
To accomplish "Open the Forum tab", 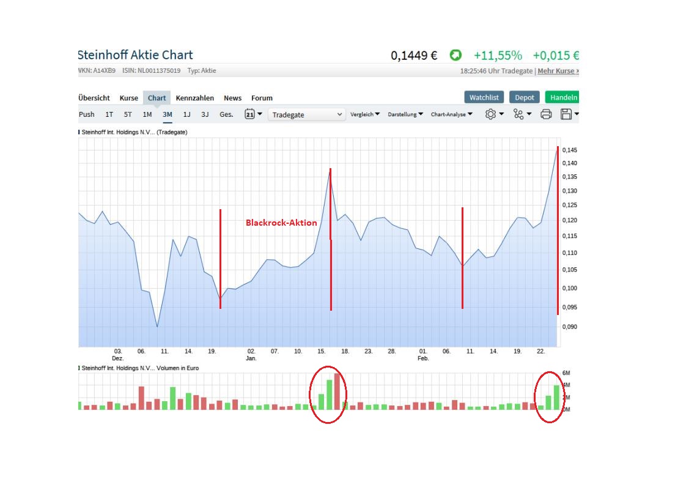I will point(262,98).
